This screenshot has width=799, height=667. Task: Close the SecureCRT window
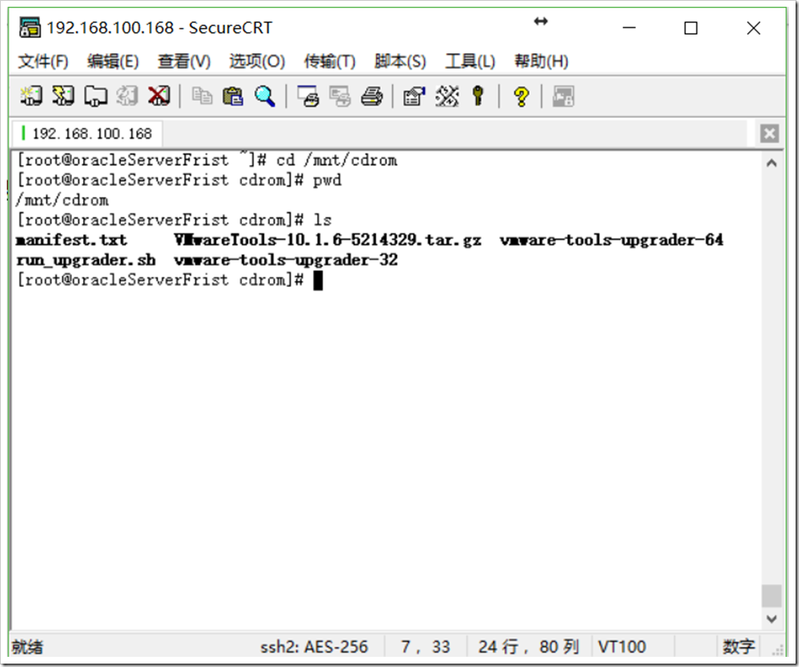[x=753, y=28]
